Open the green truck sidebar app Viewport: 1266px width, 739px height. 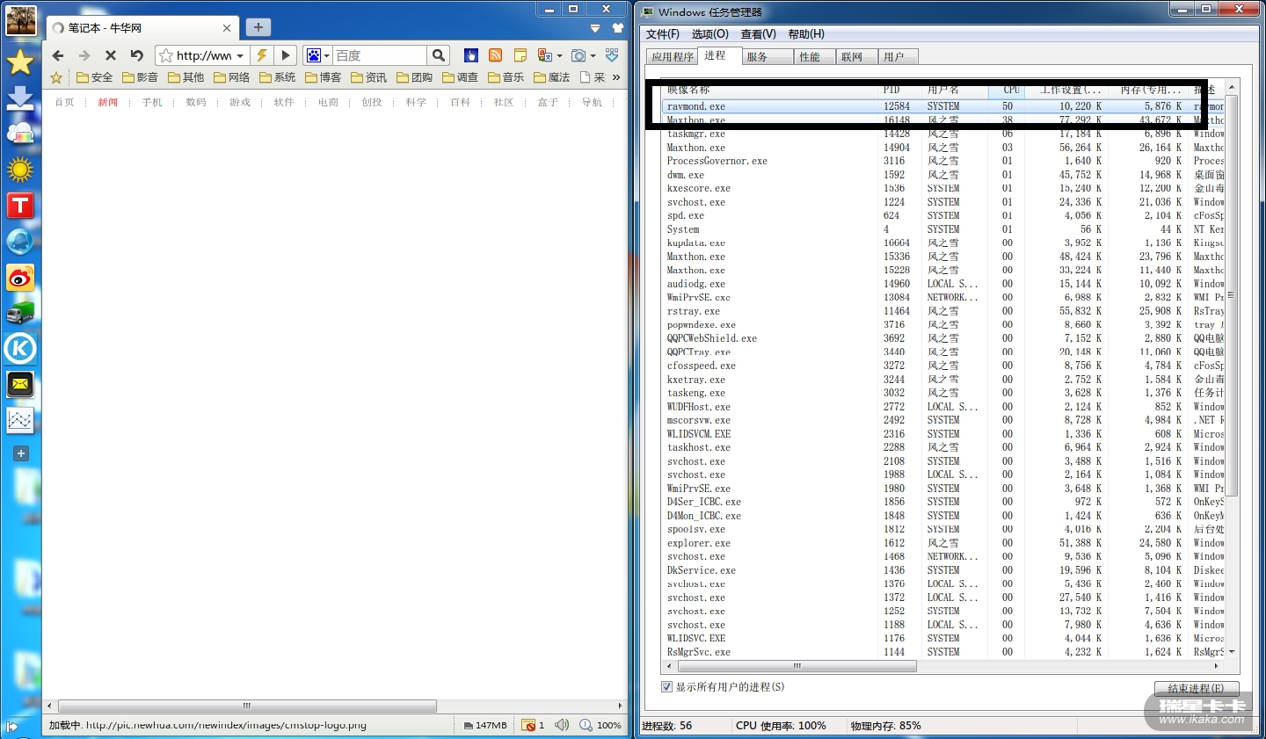[20, 313]
